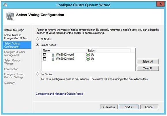
Task: Click the Status column header
Action: click(108, 50)
